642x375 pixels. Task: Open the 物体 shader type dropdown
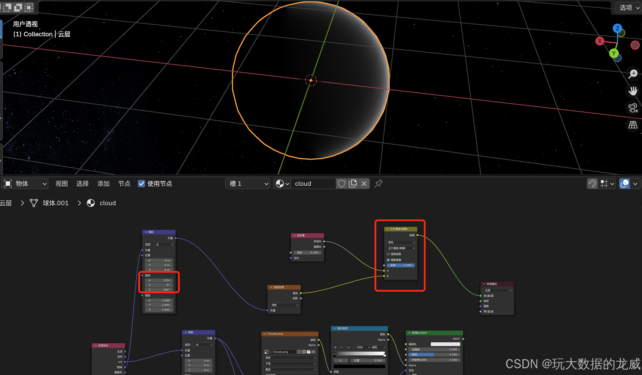pyautogui.click(x=25, y=184)
